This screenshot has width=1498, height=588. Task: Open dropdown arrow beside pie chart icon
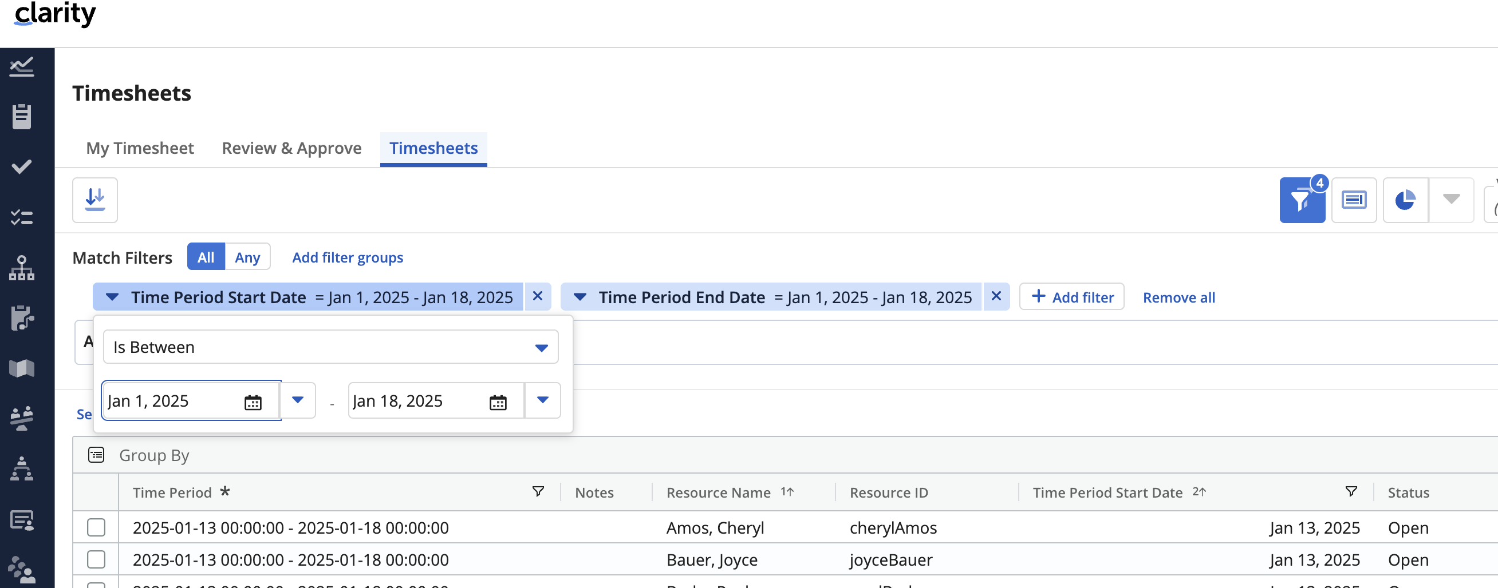coord(1451,200)
